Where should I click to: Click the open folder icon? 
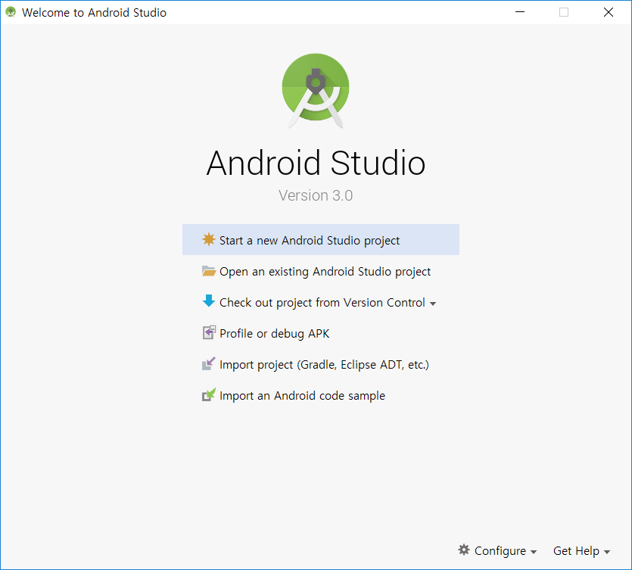(208, 271)
